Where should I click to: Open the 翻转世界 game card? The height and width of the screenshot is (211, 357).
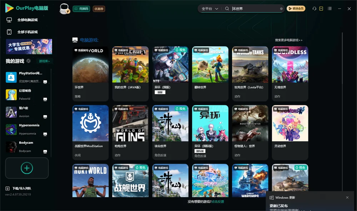pos(210,74)
